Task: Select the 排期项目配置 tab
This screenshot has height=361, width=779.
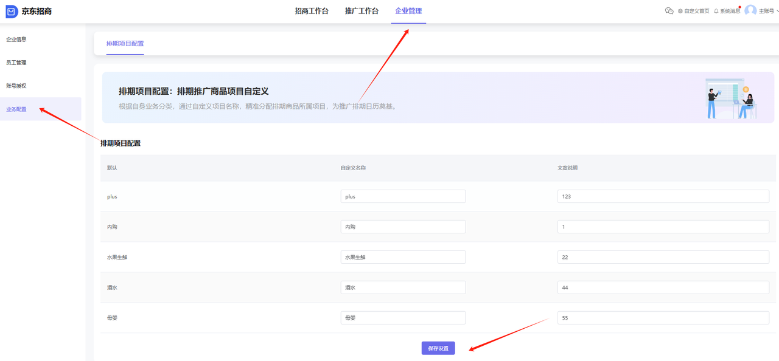Action: pos(125,44)
